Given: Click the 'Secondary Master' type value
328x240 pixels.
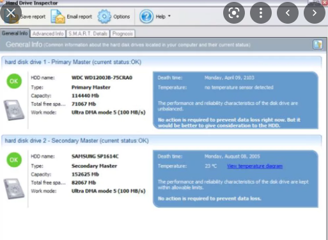Looking at the screenshot, I should click(94, 166).
